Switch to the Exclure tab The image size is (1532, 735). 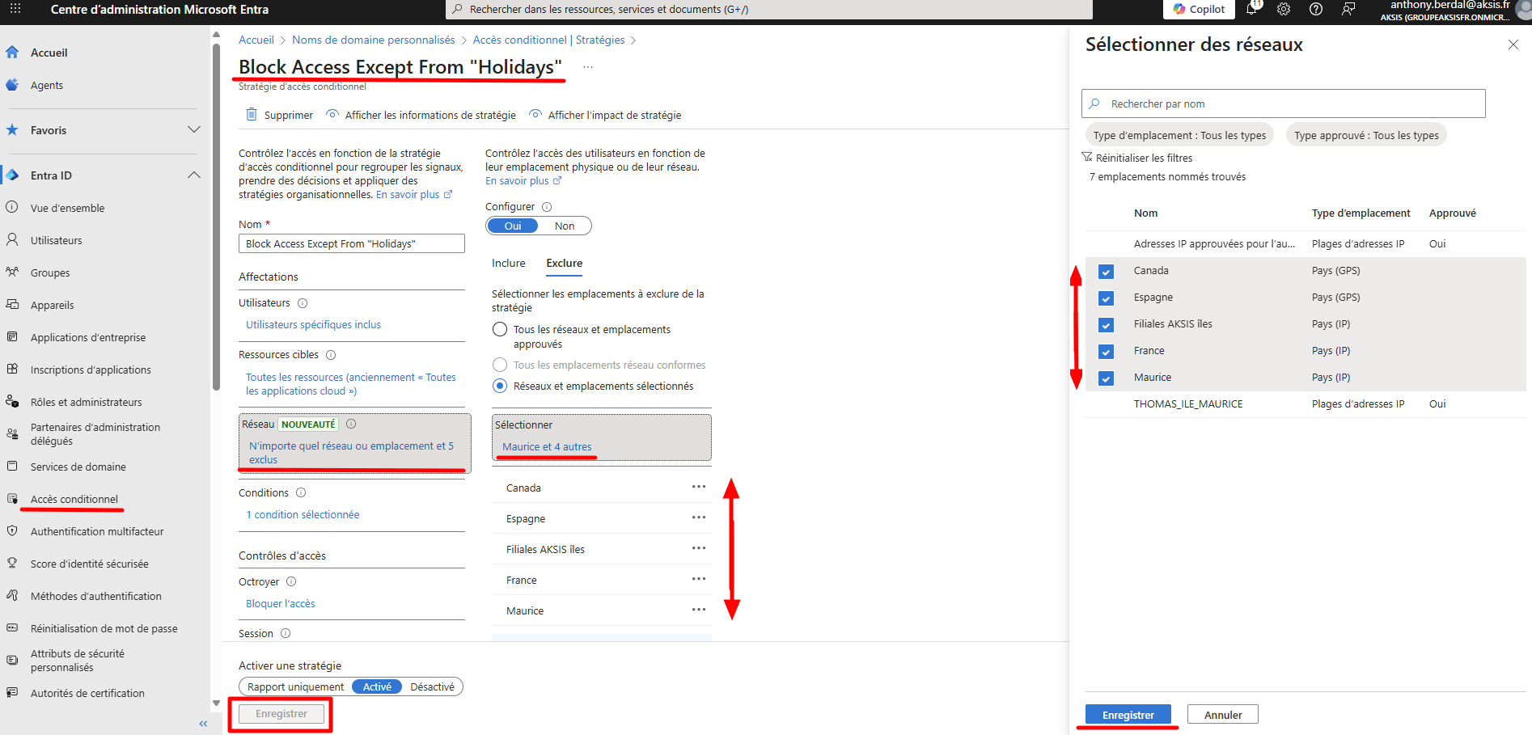[564, 263]
